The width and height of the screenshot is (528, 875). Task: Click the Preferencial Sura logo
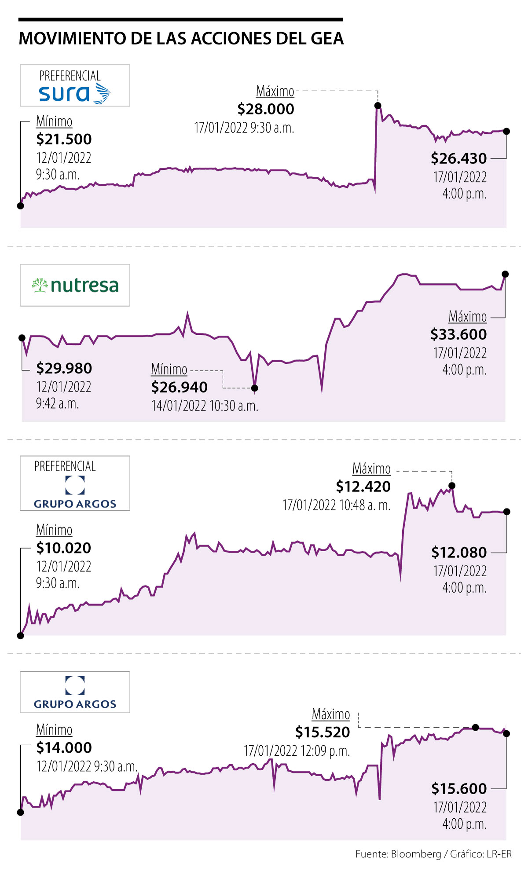click(75, 86)
